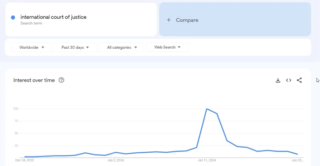Open the Worldwide region dropdown
Screen dimensions: 320x166
pyautogui.click(x=32, y=47)
